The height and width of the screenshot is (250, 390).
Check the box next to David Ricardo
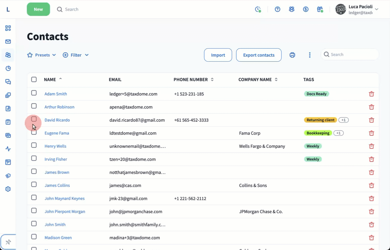tap(34, 119)
